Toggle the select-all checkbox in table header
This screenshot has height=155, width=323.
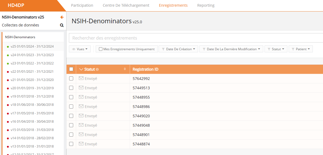click(71, 69)
